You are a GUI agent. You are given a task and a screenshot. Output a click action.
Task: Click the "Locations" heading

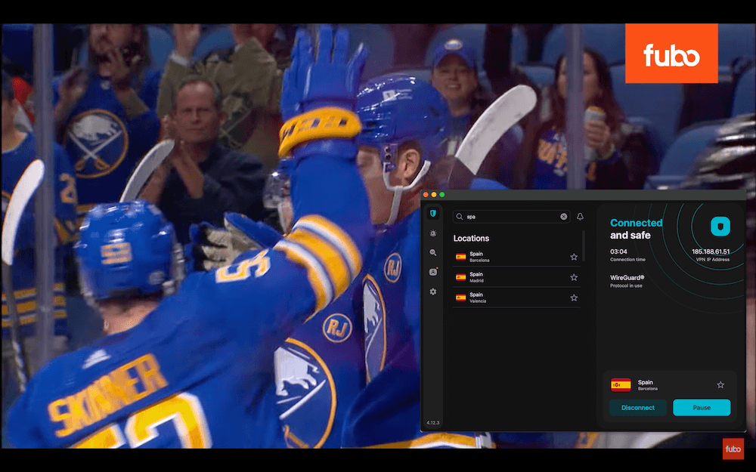tap(471, 239)
